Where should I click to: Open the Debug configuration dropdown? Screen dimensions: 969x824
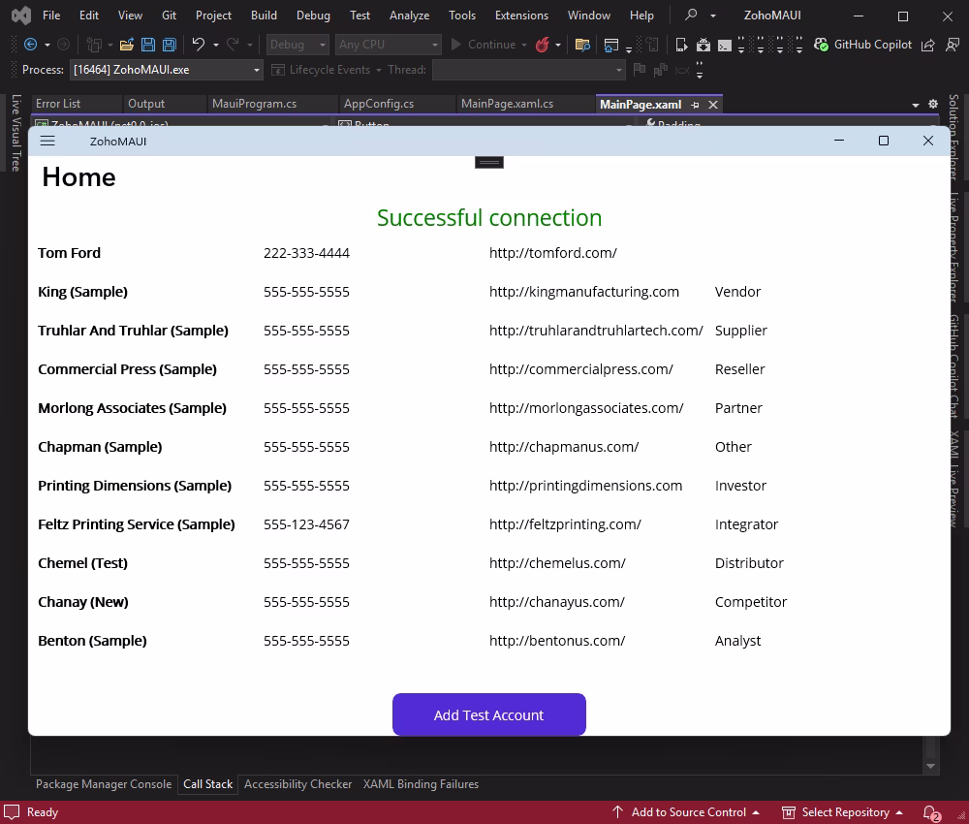pyautogui.click(x=297, y=45)
